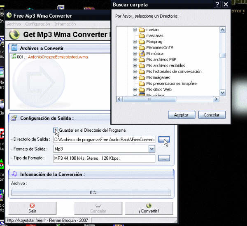Expand the Mi música folder node
The height and width of the screenshot is (226, 247).
click(x=135, y=54)
